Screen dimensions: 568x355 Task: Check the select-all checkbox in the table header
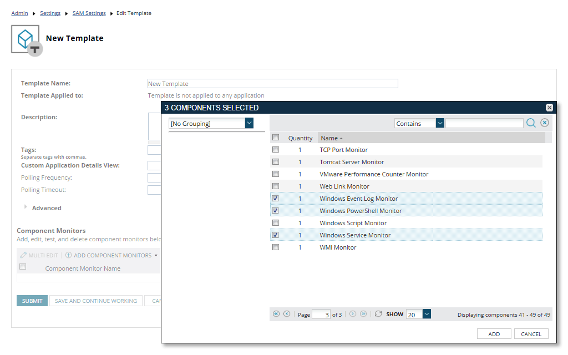pos(276,137)
